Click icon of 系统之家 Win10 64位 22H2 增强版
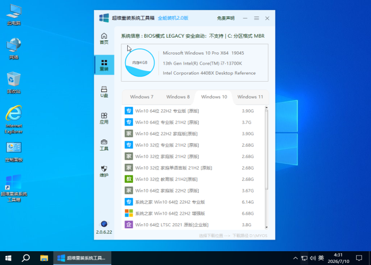The image size is (371, 265). tap(129, 213)
